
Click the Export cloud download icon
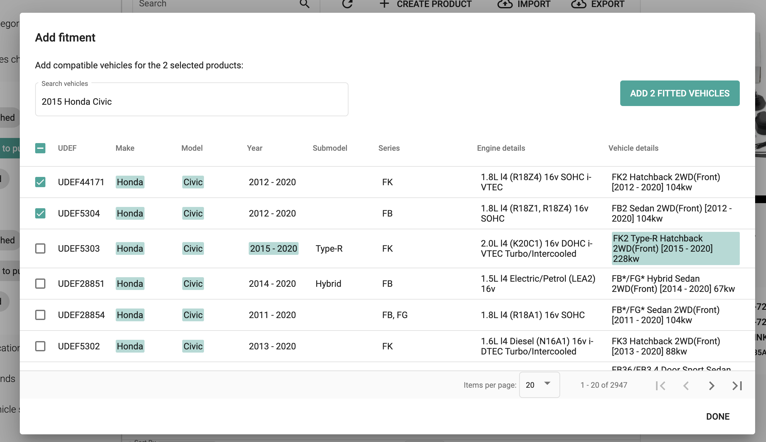coord(579,4)
